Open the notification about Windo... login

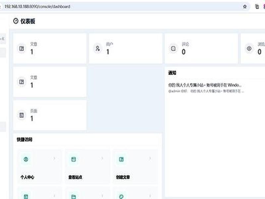tap(205, 85)
